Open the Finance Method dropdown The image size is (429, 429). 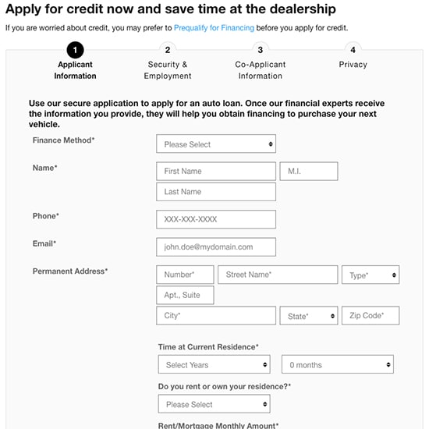click(x=216, y=144)
